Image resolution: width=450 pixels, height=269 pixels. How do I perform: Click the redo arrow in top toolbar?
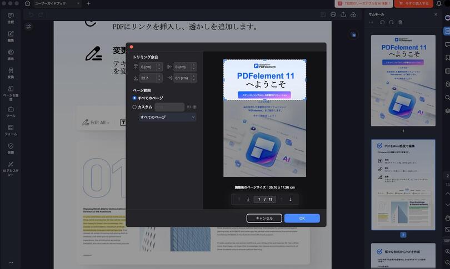pos(41,14)
